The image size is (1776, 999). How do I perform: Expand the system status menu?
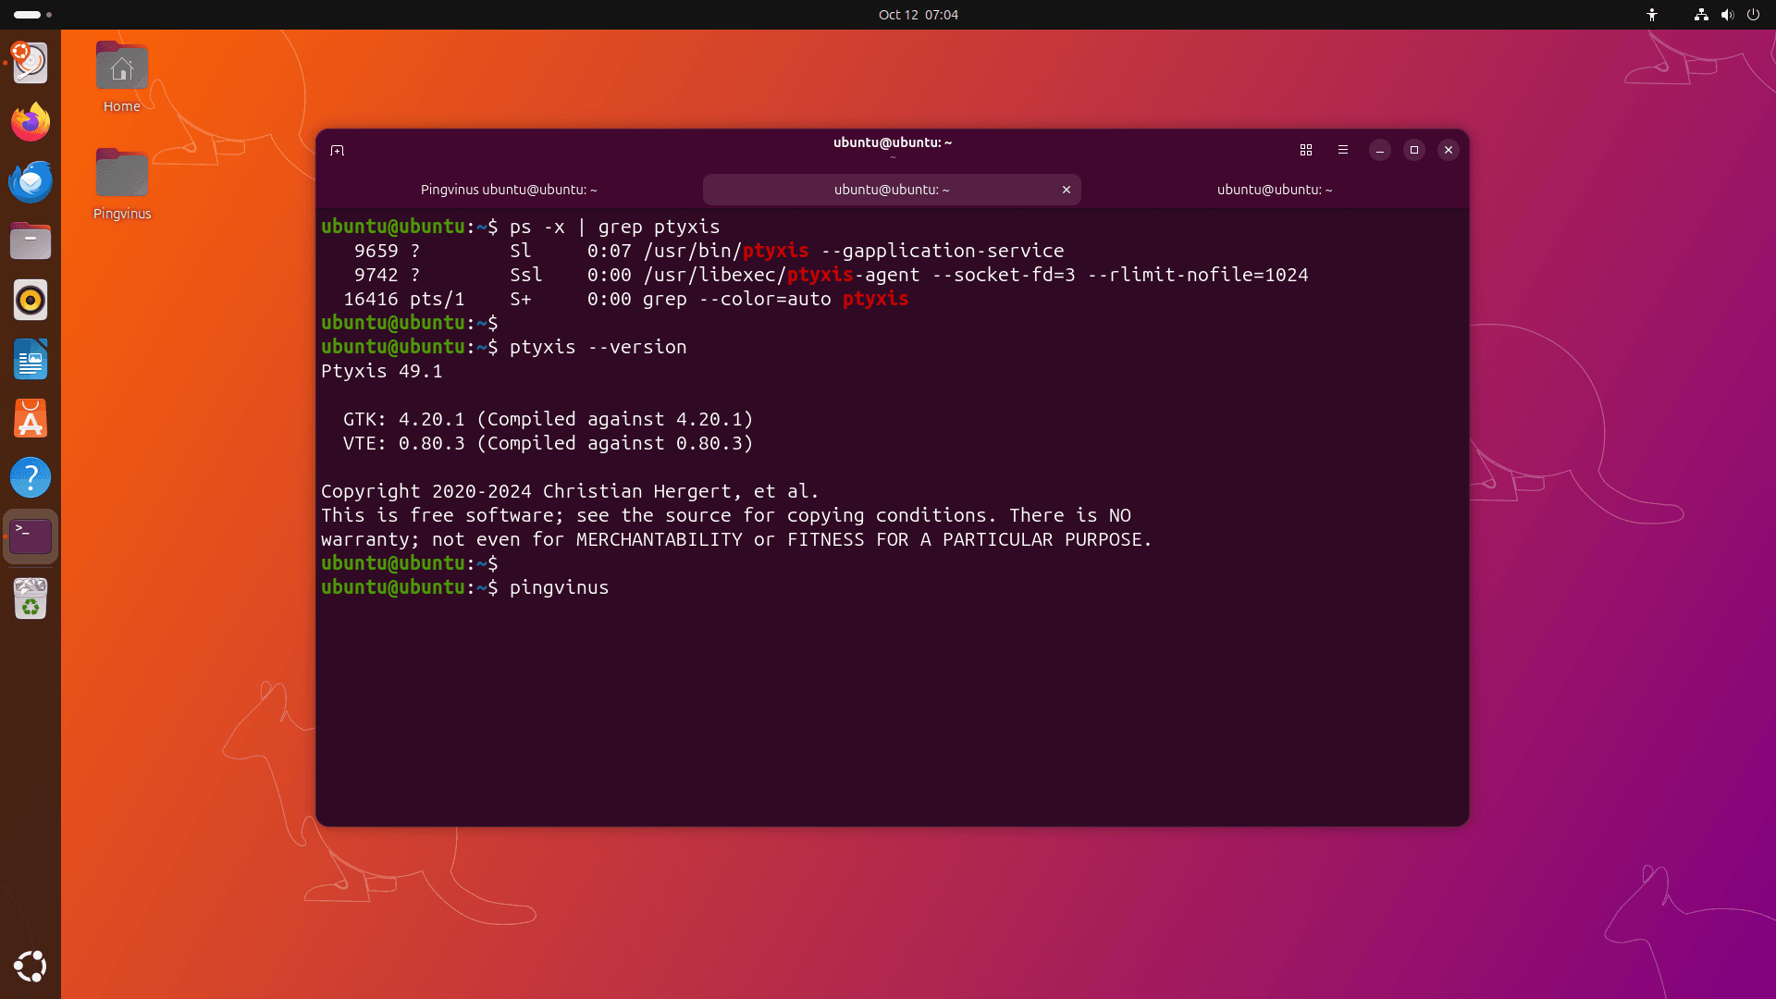click(1726, 15)
